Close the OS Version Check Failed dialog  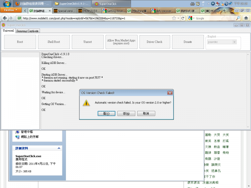click(170, 93)
